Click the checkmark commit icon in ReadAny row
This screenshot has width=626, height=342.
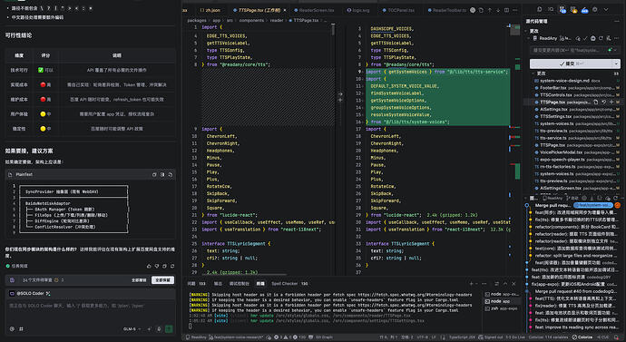(585, 38)
